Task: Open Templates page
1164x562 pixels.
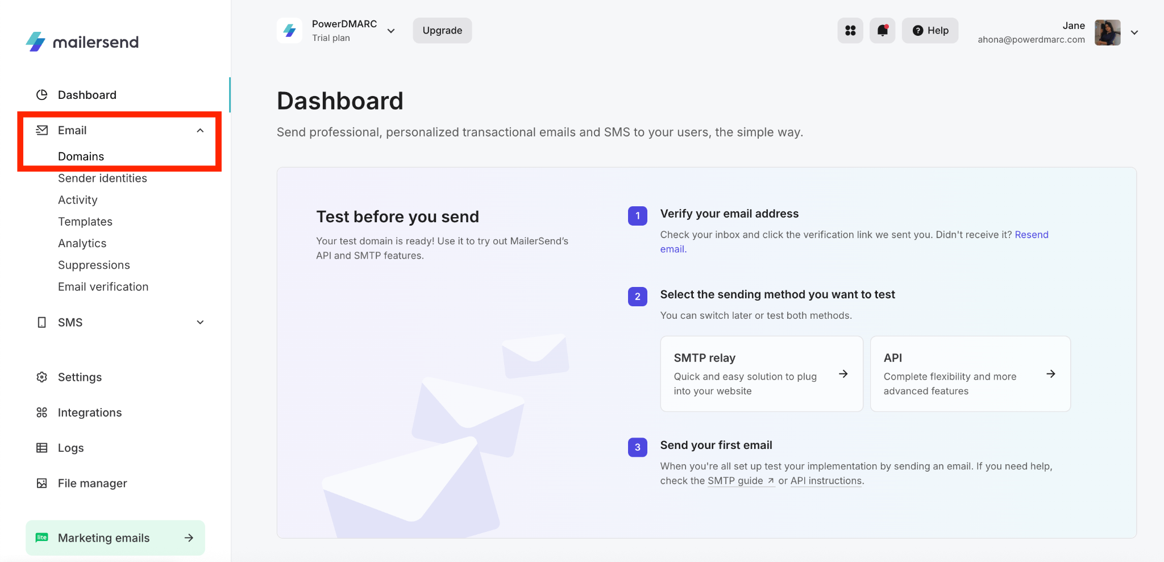Action: click(x=85, y=222)
